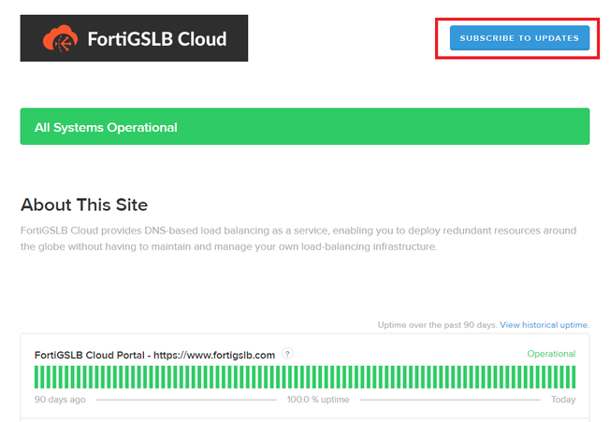The image size is (610, 422).
Task: Click the first green uptime bar
Action: pyautogui.click(x=36, y=377)
